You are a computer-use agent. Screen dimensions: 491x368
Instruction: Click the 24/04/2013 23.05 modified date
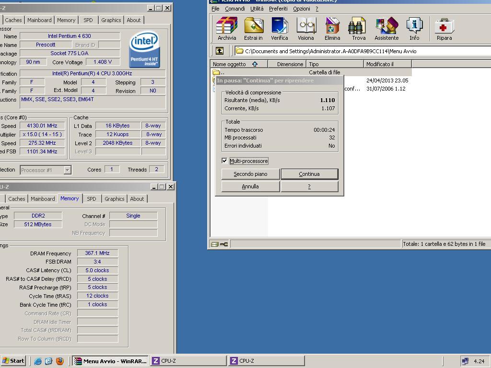tap(387, 80)
